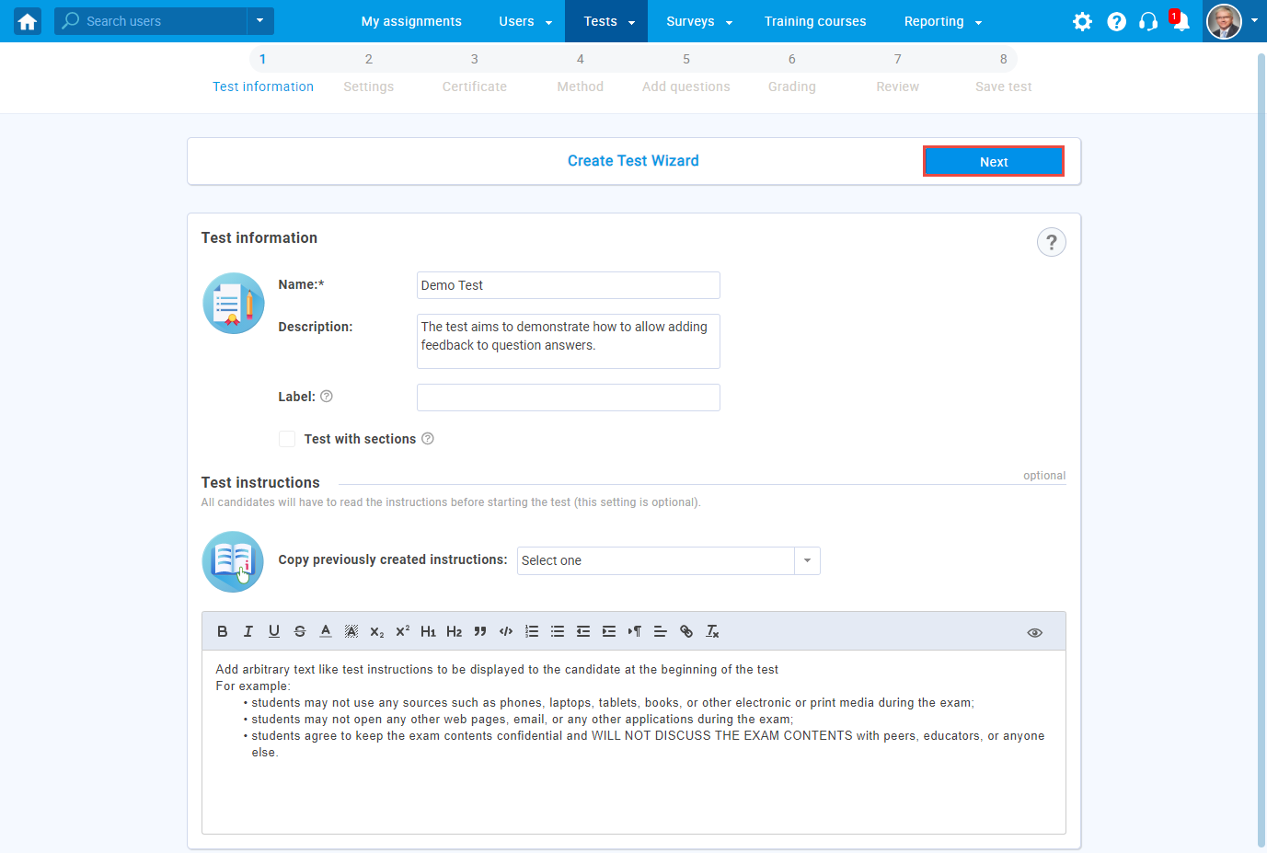Pick a font color in the editor toolbar
The height and width of the screenshot is (853, 1267).
(325, 631)
